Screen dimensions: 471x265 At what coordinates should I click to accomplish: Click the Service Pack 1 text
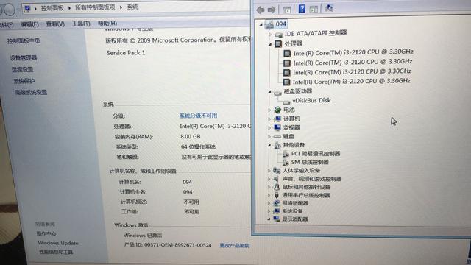pos(126,53)
